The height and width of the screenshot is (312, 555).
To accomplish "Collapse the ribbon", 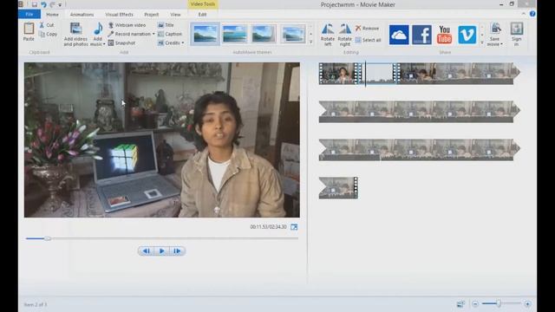I will click(x=524, y=14).
